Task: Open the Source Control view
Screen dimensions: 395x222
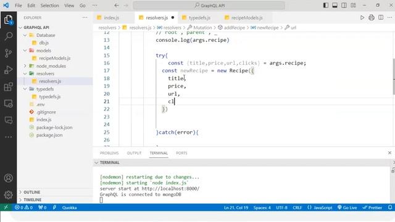Action: tap(8, 53)
